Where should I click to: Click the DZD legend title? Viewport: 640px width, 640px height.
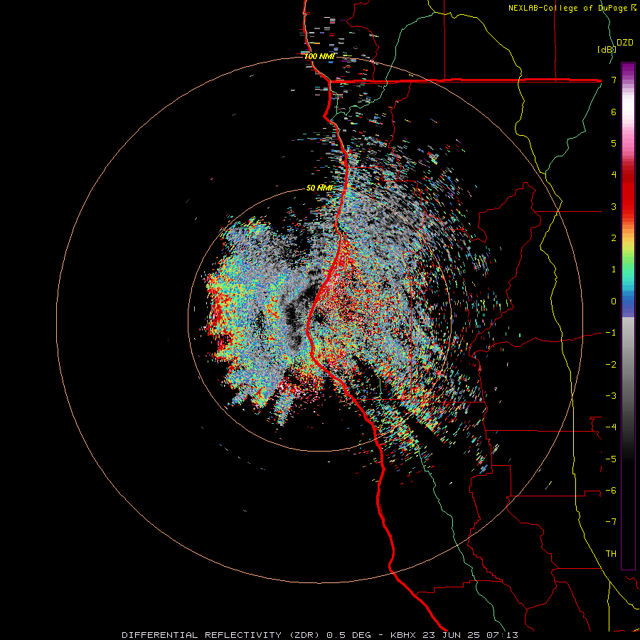(x=625, y=43)
